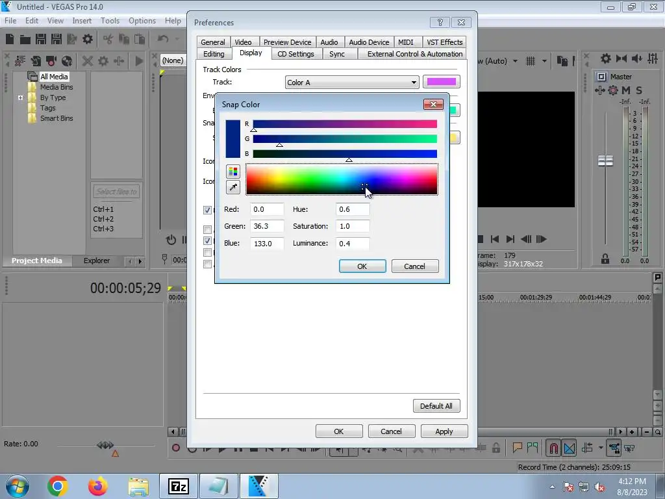The height and width of the screenshot is (499, 665).
Task: Toggle the third checked checkbox in Preferences
Action: tap(207, 240)
